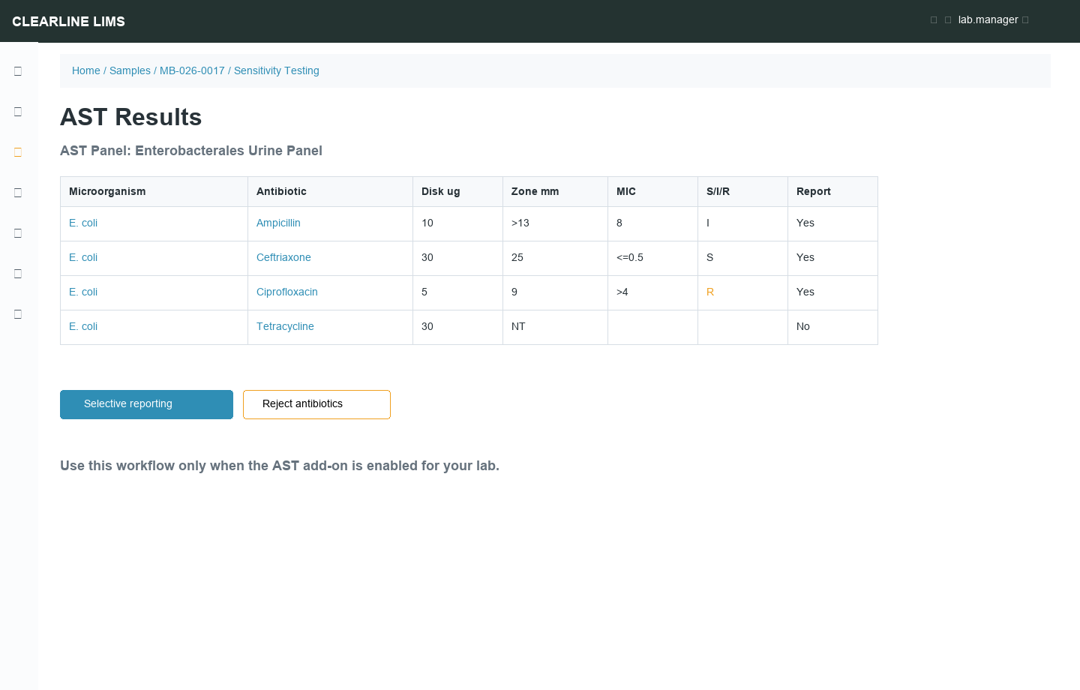The image size is (1080, 690).
Task: Click the first icon in the left sidebar
Action: tap(18, 71)
